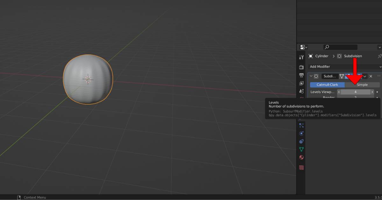Enable Simple subdivision mode
This screenshot has height=200, width=382.
362,85
